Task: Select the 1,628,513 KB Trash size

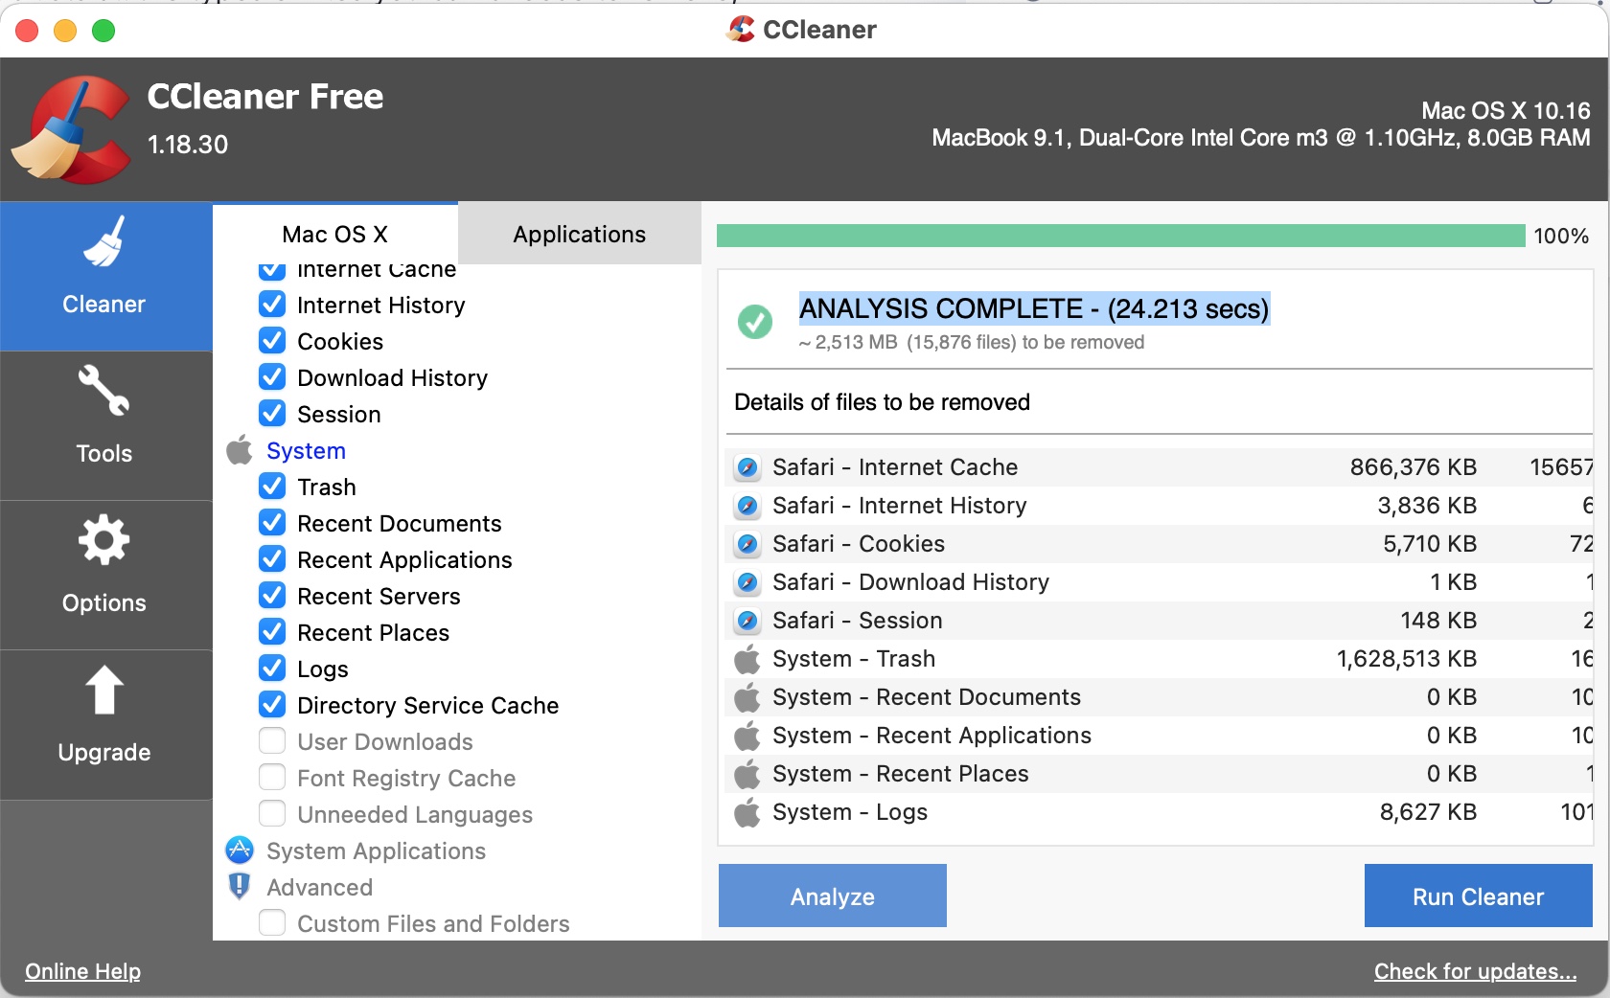Action: pyautogui.click(x=1407, y=659)
